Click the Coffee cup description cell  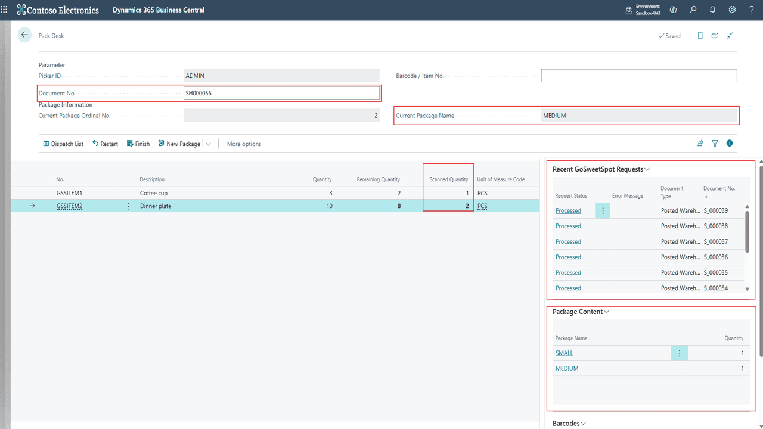point(154,193)
